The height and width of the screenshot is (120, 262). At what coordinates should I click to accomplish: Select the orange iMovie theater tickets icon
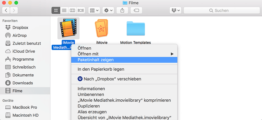tap(101, 28)
